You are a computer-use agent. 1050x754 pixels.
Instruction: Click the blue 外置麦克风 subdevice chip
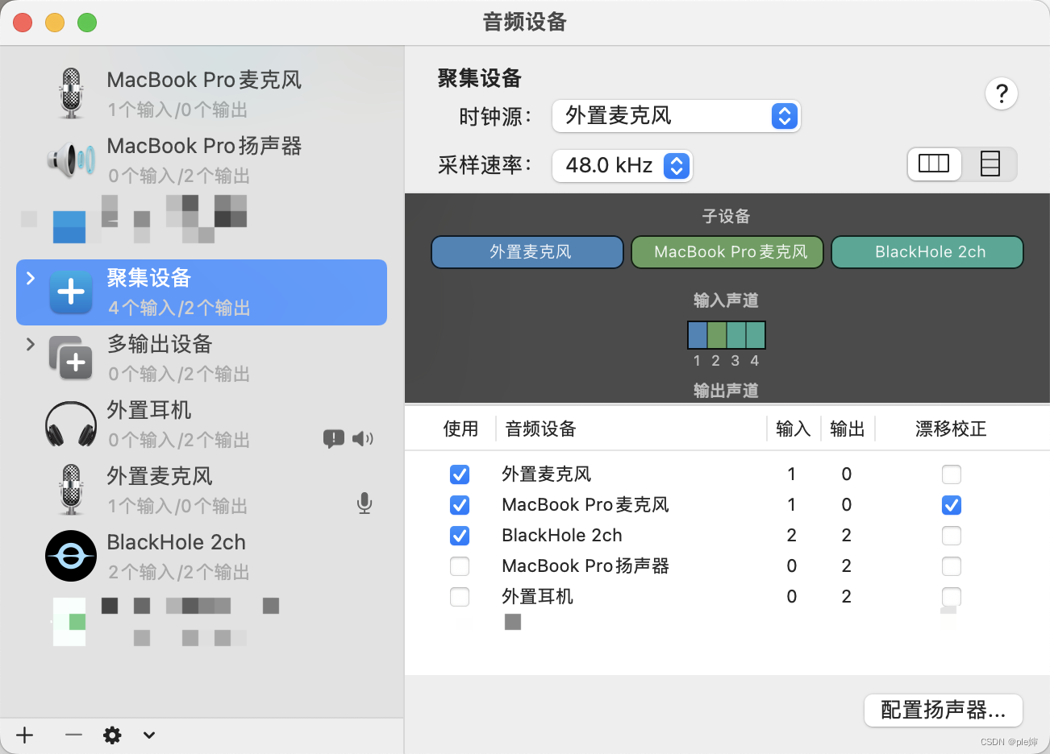[x=527, y=252]
